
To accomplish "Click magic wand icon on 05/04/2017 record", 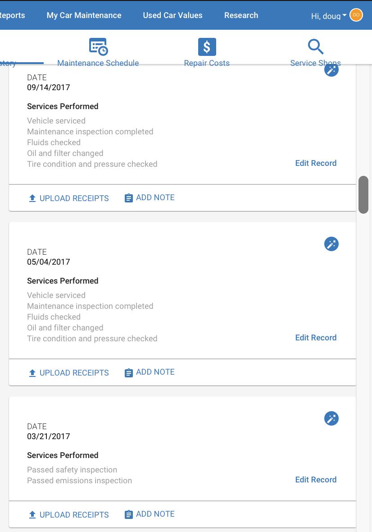I will pyautogui.click(x=331, y=244).
